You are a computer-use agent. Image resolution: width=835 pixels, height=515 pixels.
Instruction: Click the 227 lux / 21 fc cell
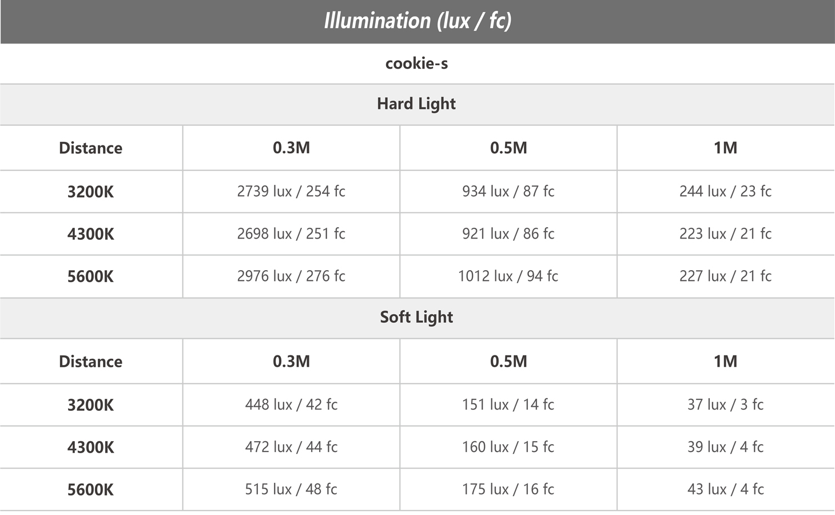tap(726, 276)
